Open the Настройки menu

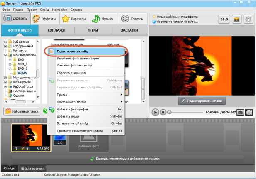click(59, 10)
